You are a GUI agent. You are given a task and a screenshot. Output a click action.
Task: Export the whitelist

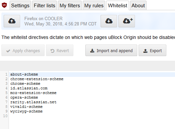click(x=153, y=50)
